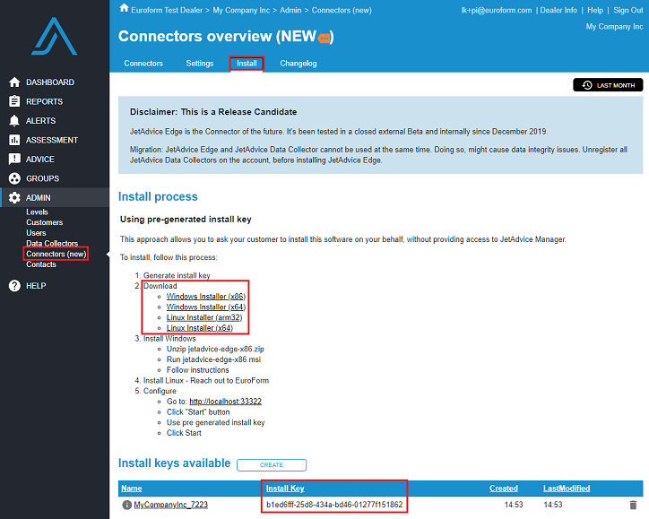This screenshot has height=519, width=649.
Task: Click the Help question mark icon
Action: [14, 286]
